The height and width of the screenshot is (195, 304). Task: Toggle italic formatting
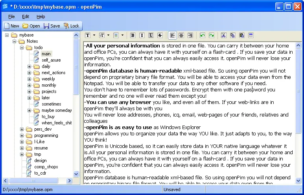142,35
